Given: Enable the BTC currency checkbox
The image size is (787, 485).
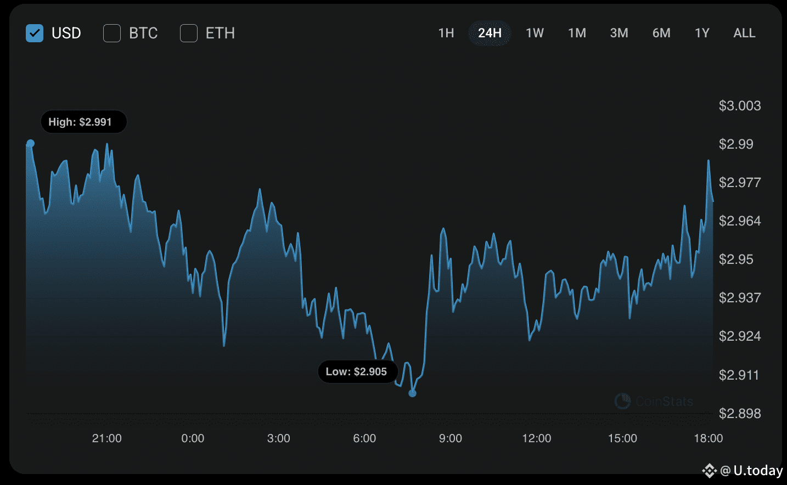Looking at the screenshot, I should (112, 33).
